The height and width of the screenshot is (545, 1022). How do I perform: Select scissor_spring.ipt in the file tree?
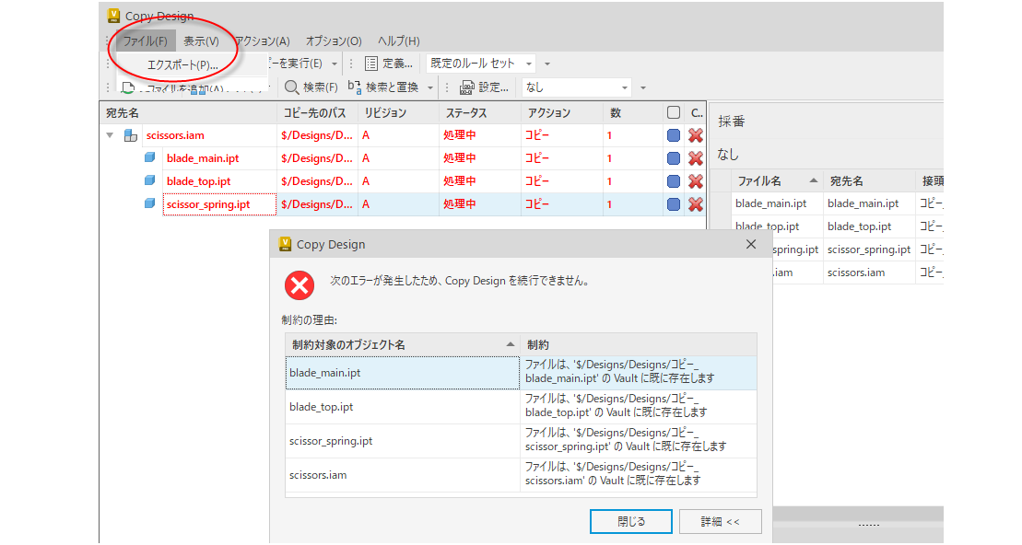tap(208, 203)
